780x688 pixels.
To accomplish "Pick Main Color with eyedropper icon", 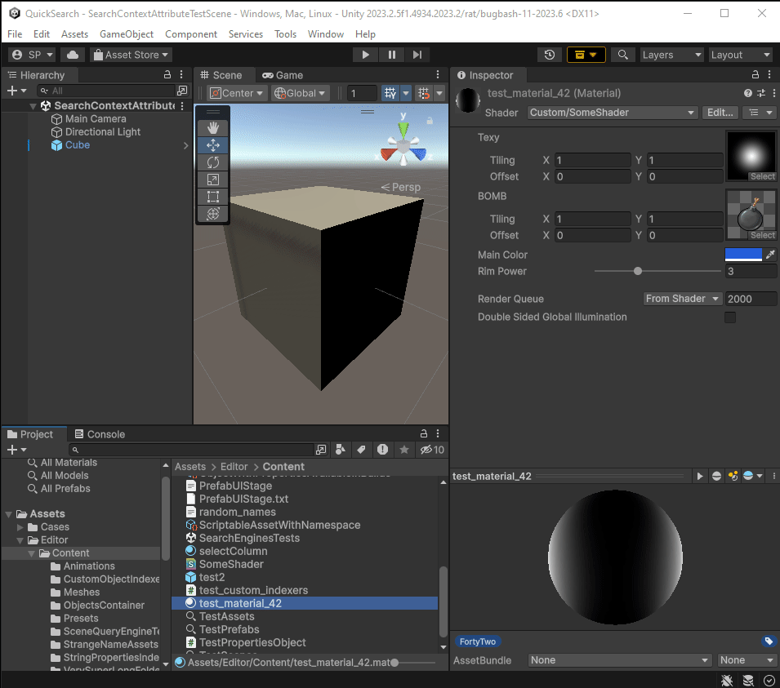I will click(x=769, y=255).
